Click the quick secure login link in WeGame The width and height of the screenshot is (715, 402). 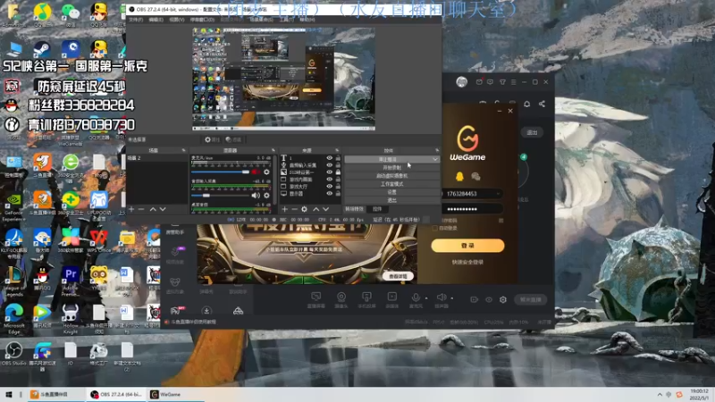click(467, 262)
